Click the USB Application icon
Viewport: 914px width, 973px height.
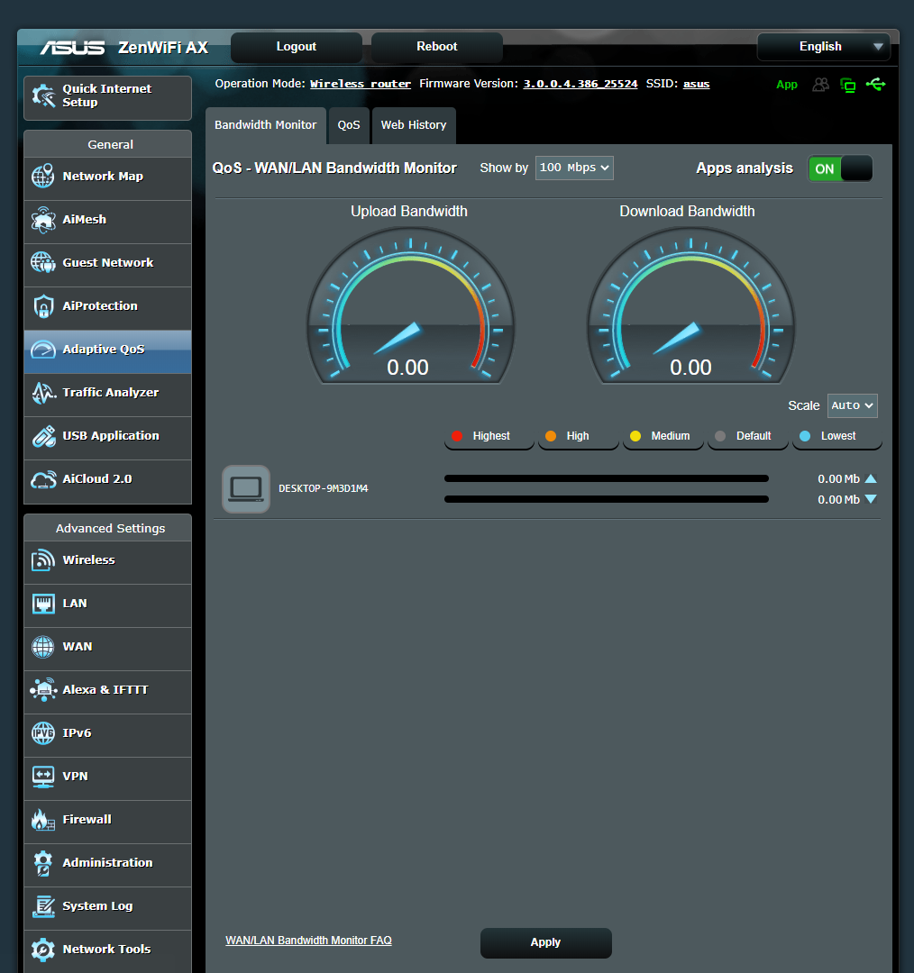click(x=43, y=436)
